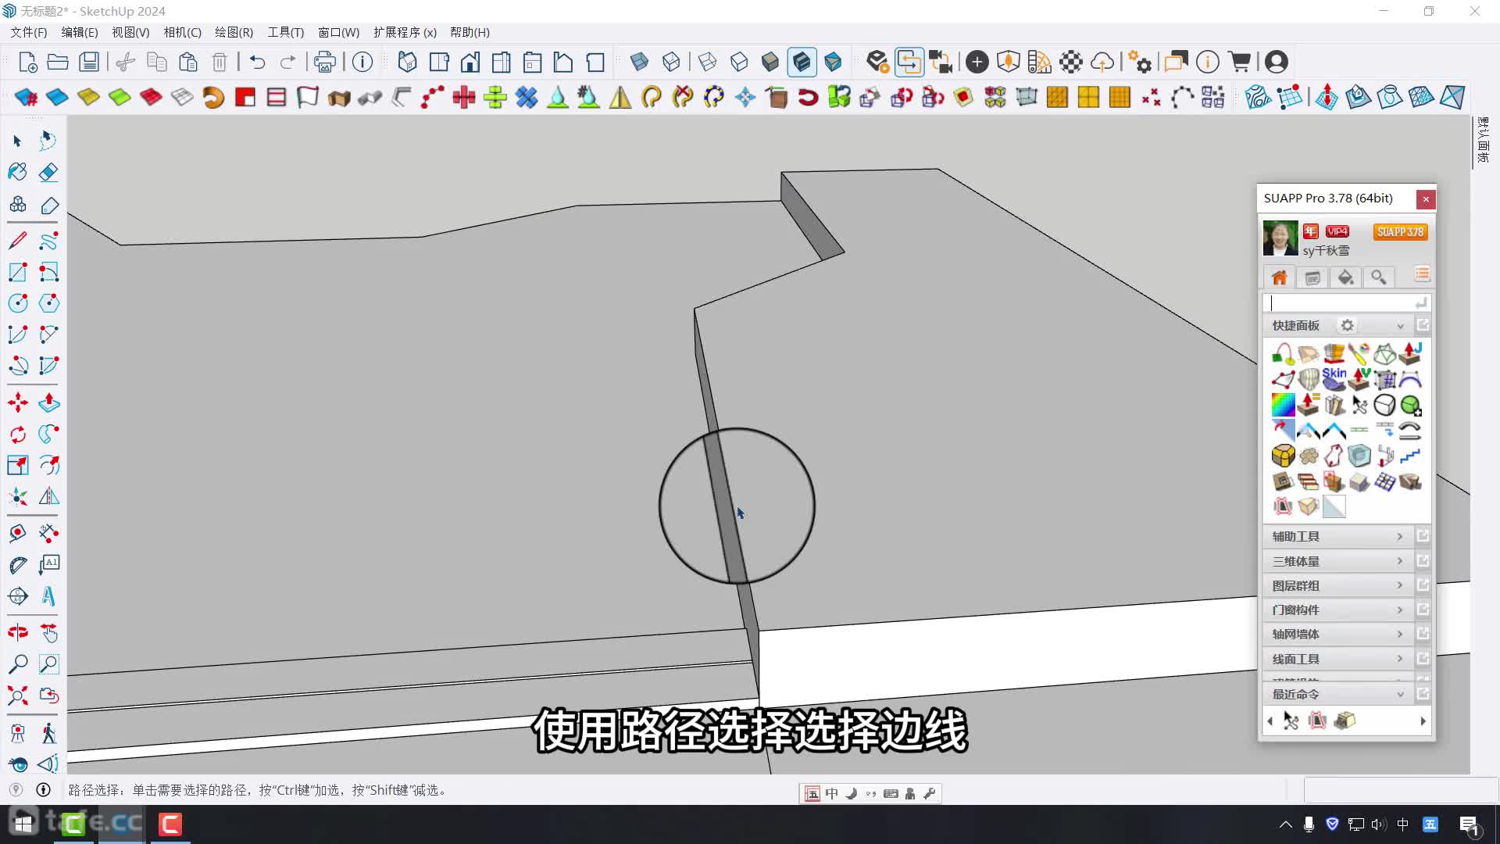Toggle X-Ray face style

[x=639, y=62]
